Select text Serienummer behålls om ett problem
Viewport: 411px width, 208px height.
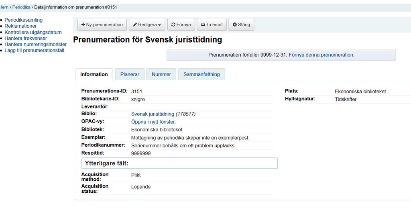tap(168, 146)
